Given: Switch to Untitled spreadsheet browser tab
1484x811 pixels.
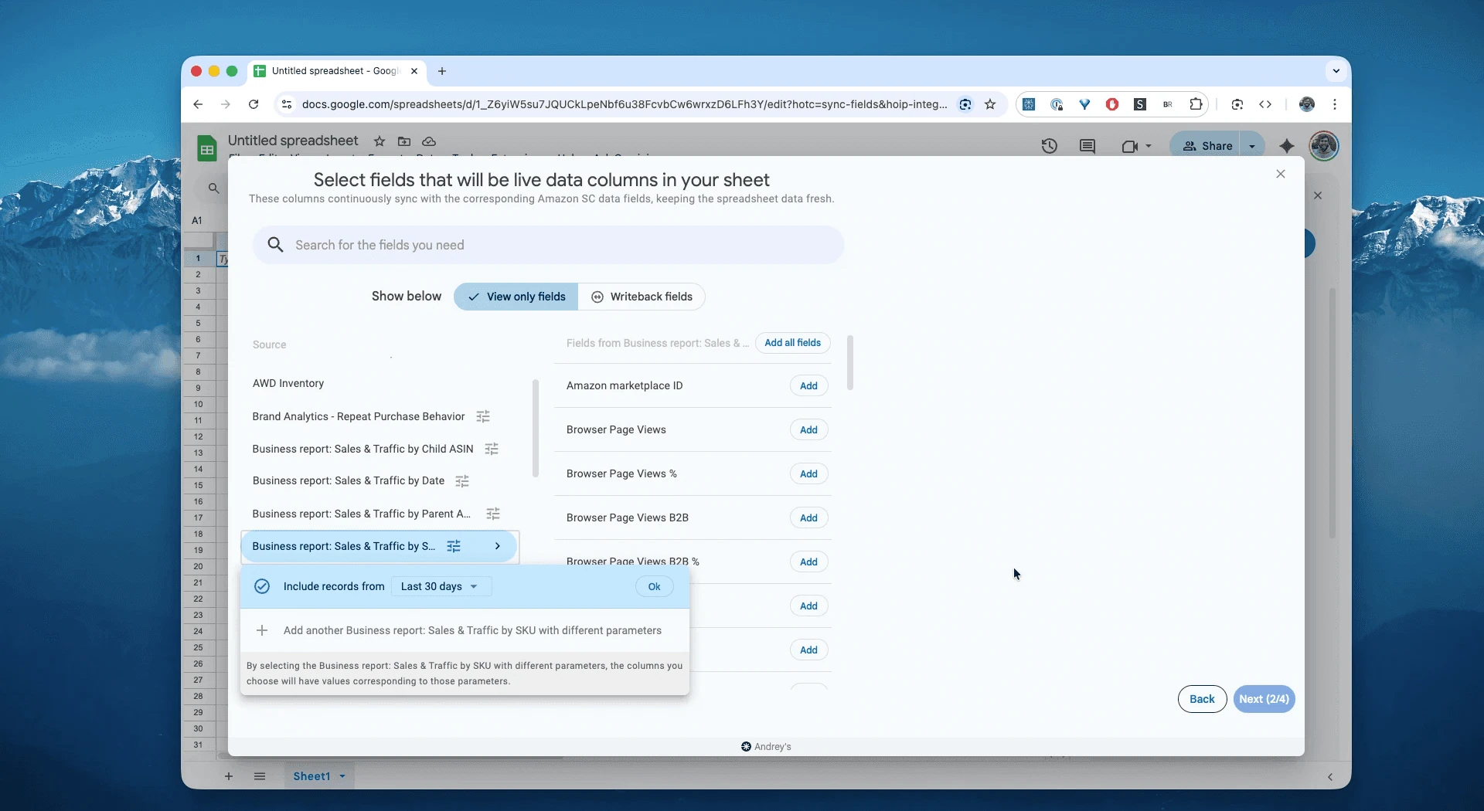Looking at the screenshot, I should click(x=335, y=71).
